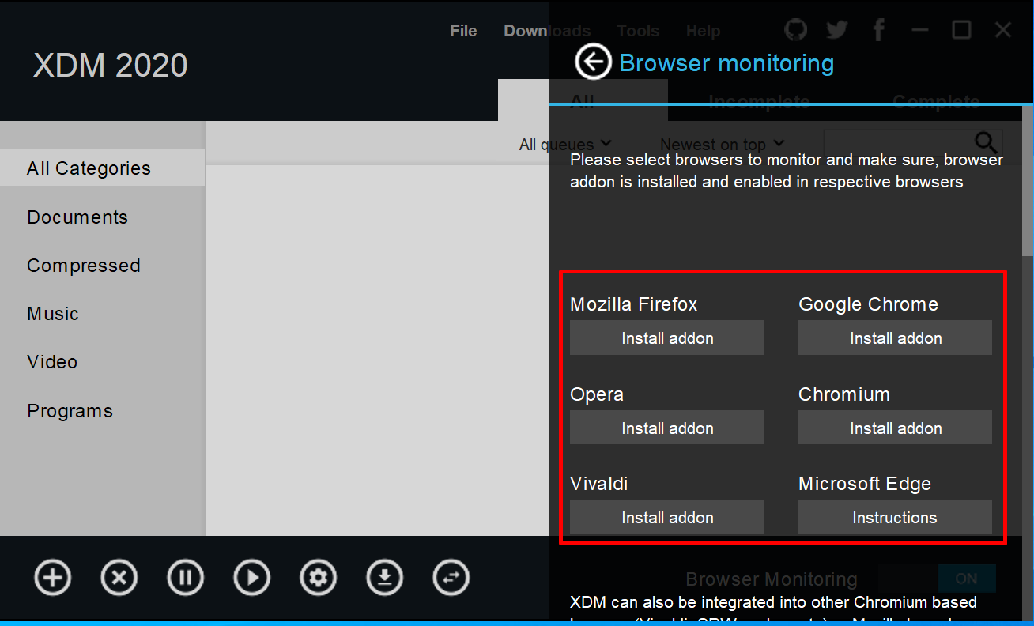Open settings via gear icon
Viewport: 1034px width, 626px height.
pos(318,577)
